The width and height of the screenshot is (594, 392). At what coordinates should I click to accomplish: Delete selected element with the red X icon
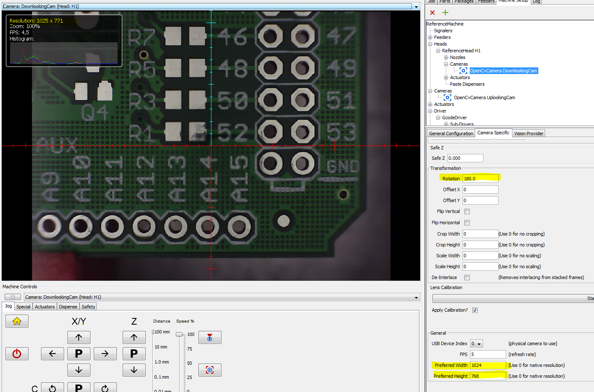point(432,13)
